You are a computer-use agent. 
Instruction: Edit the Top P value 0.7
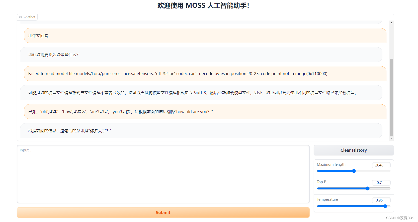coord(381,183)
